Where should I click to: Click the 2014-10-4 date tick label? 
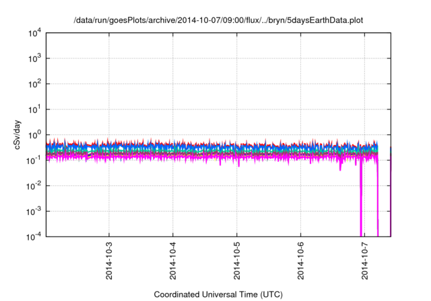point(173,261)
